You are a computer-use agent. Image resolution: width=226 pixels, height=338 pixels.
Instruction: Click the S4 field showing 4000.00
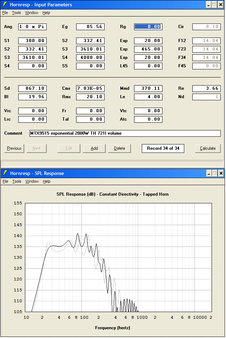[x=90, y=58]
